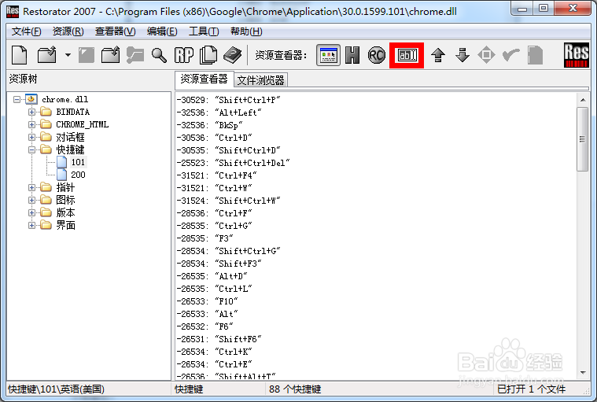Image resolution: width=597 pixels, height=402 pixels.
Task: Collapse the 快捷键 folder
Action: coord(31,149)
